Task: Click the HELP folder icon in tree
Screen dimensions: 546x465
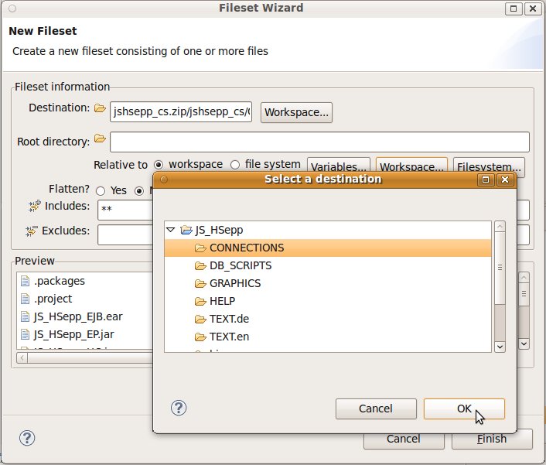Action: click(200, 301)
